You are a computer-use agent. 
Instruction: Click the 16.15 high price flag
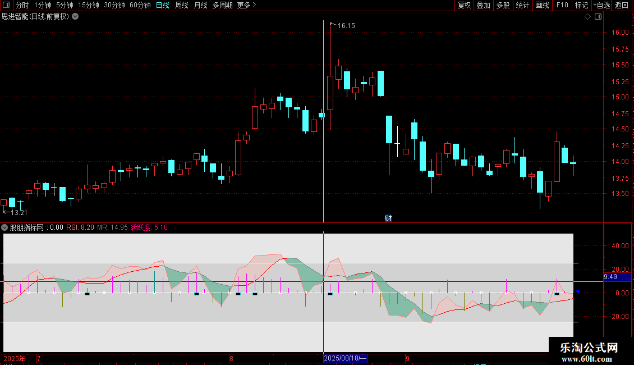tap(342, 25)
